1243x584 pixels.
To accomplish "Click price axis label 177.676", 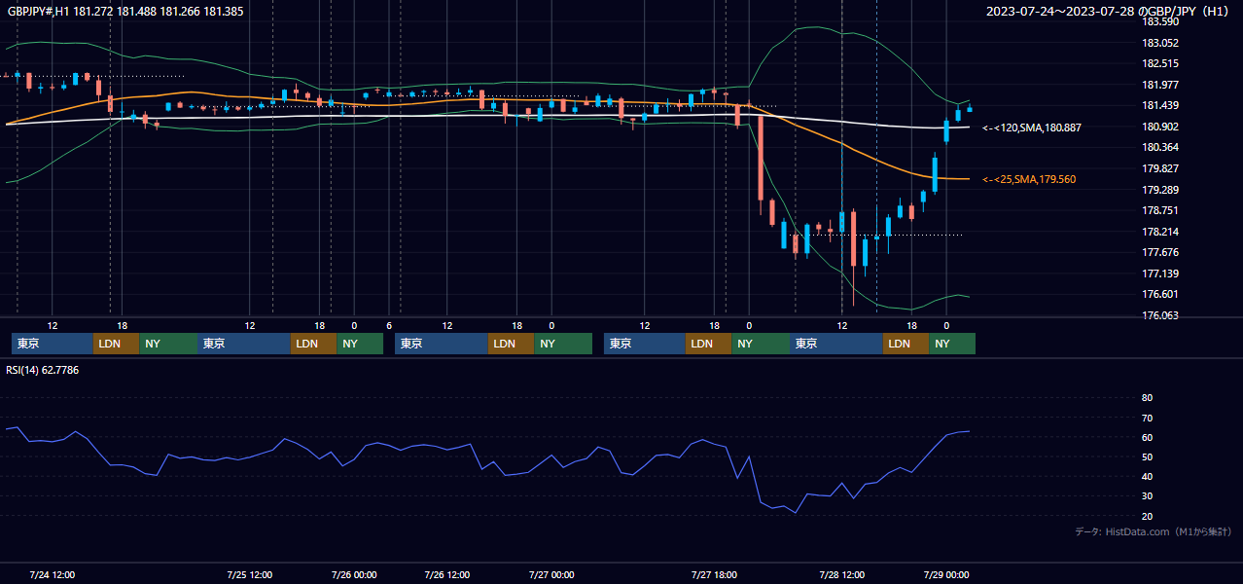I will click(x=1159, y=252).
